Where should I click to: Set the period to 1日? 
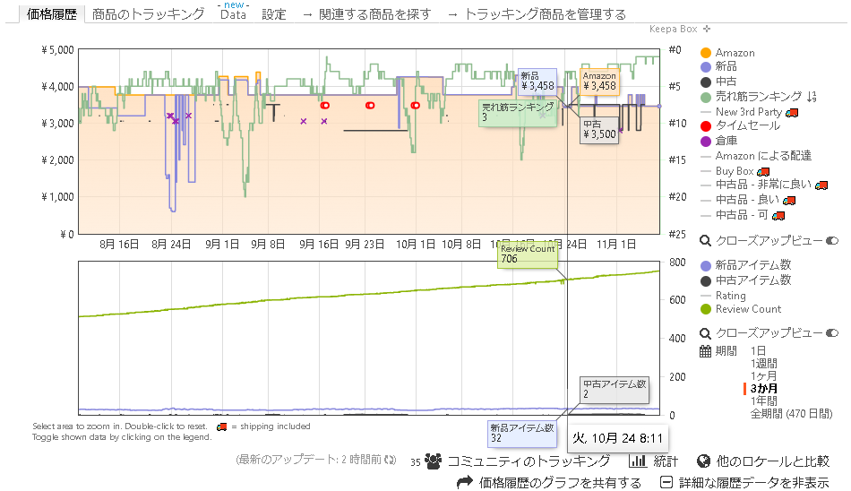pos(758,351)
